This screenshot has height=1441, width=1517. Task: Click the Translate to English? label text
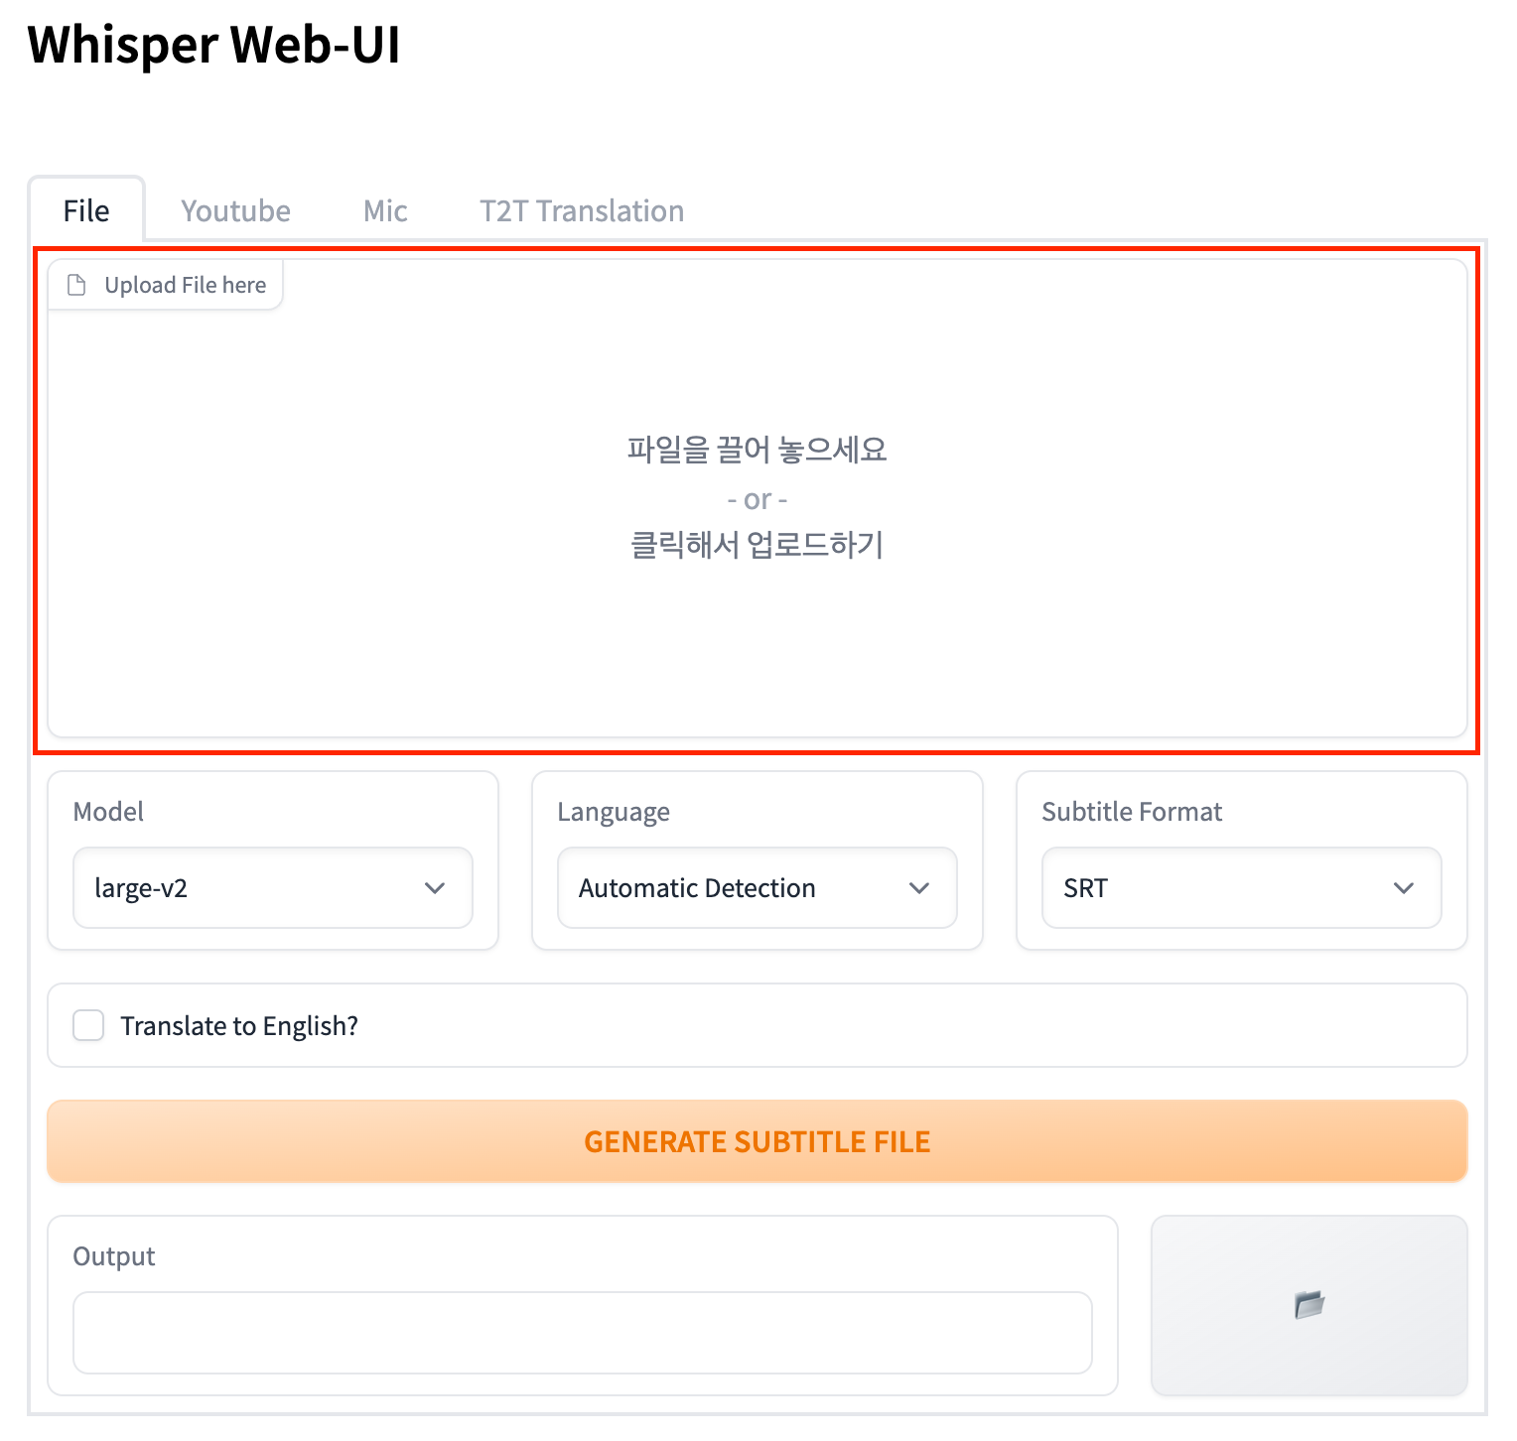239,1026
